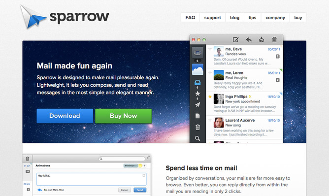329x196 pixels.
Task: Click the yellow label tag beside Webdesign
Action: pyautogui.click(x=140, y=166)
